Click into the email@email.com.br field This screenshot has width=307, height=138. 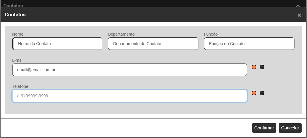tap(129, 70)
